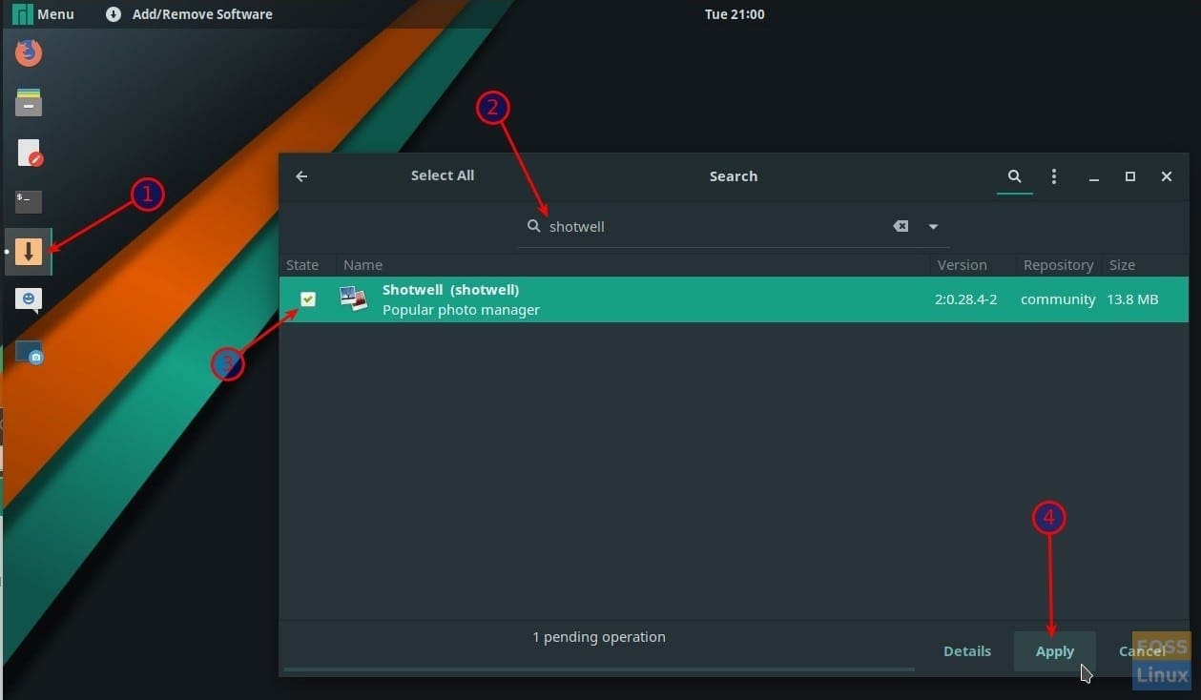Select the Shotwell (shotwell) package name

click(x=450, y=290)
